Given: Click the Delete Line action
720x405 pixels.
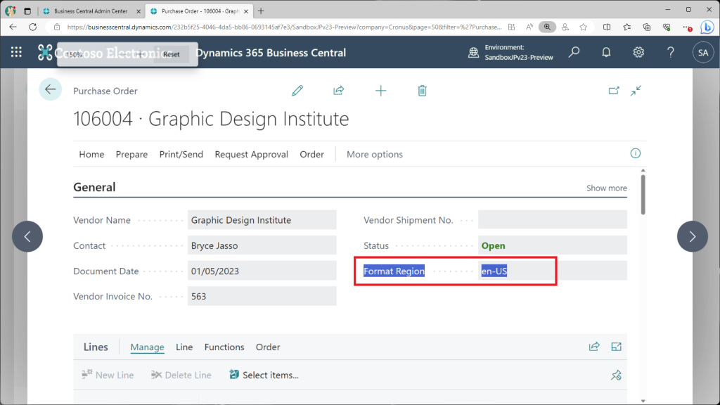Looking at the screenshot, I should (x=181, y=375).
